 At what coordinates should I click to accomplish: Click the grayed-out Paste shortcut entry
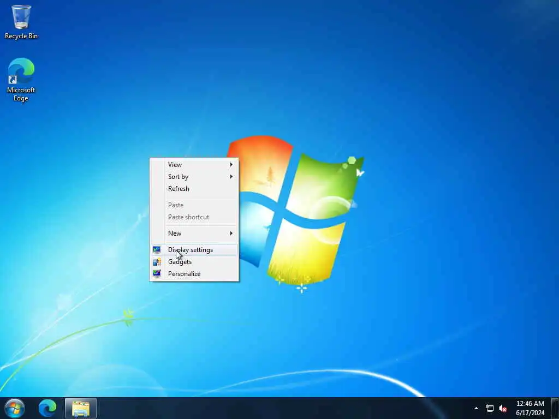[x=194, y=217]
